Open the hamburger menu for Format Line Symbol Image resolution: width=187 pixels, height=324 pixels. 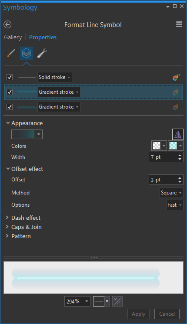pyautogui.click(x=179, y=24)
